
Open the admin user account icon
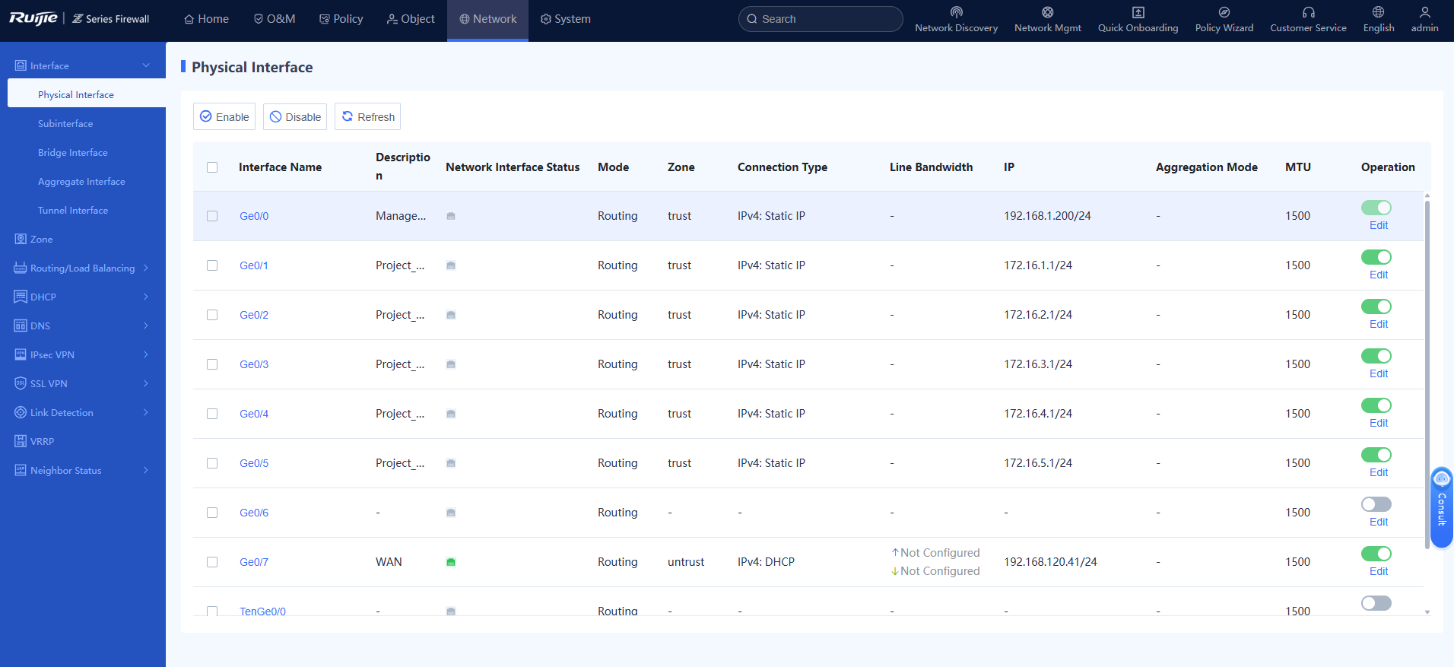pos(1424,12)
